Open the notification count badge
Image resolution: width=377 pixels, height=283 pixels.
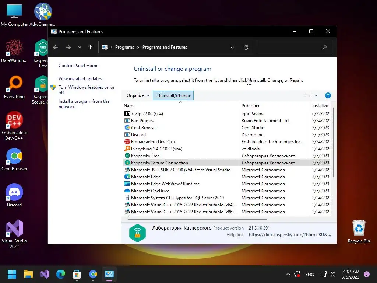(x=367, y=274)
